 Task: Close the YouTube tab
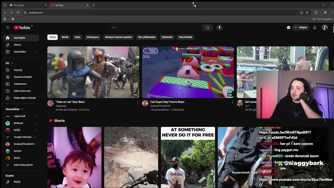pos(87,5)
